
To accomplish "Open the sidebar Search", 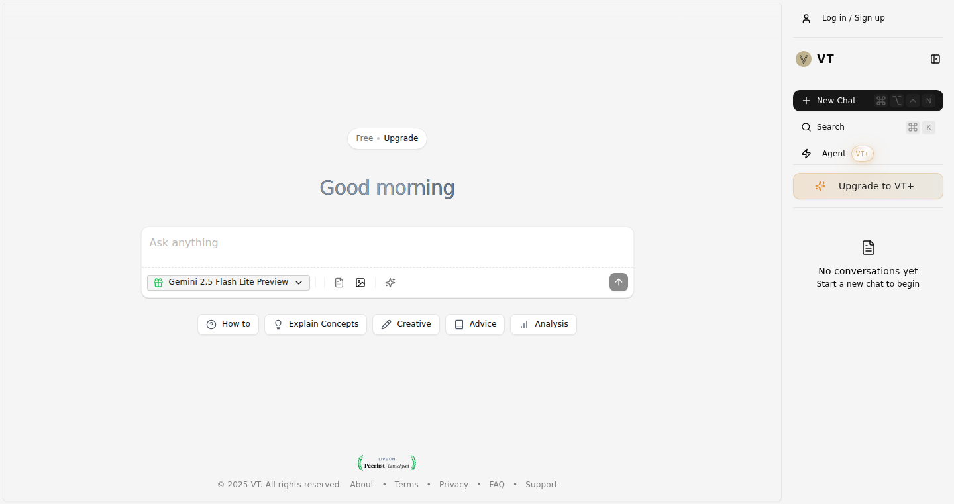I will [x=868, y=127].
